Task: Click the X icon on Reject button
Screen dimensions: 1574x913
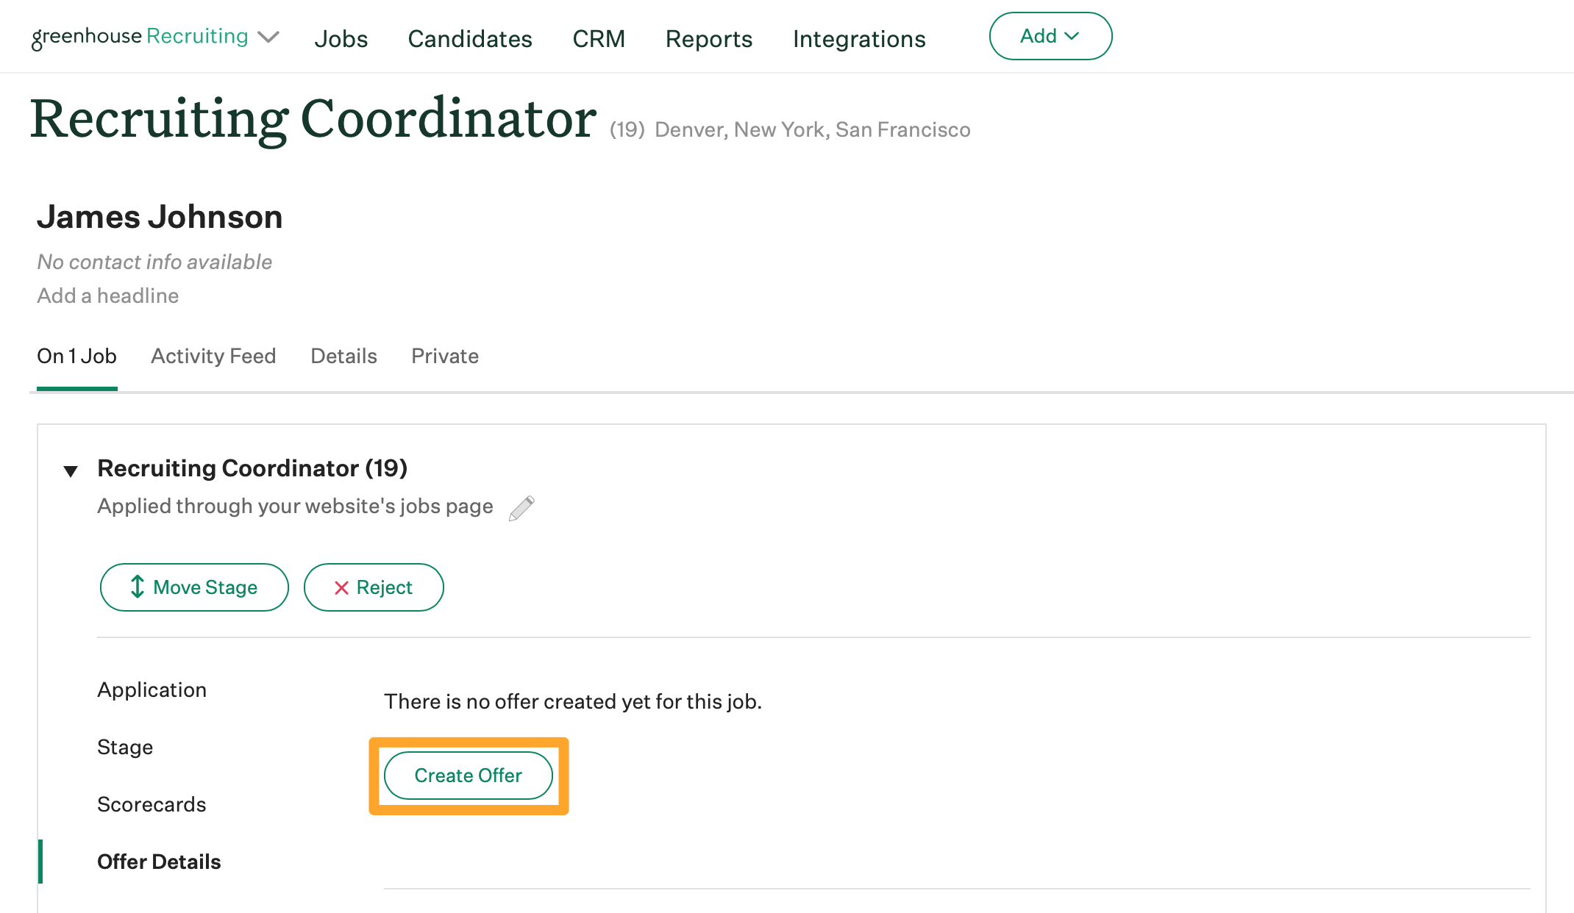Action: pos(341,587)
